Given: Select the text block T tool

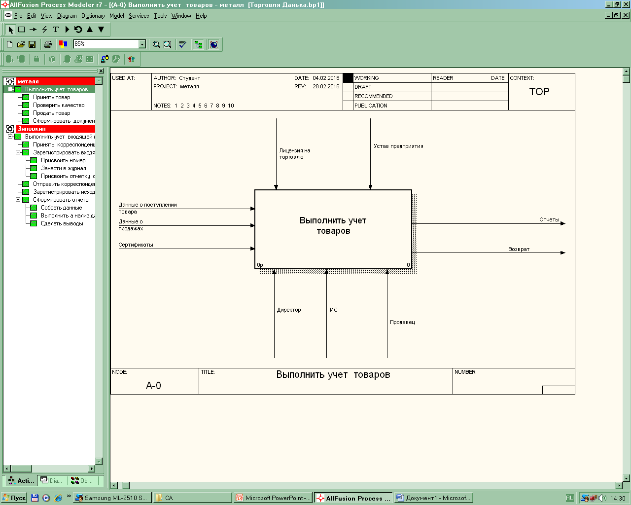Looking at the screenshot, I should [56, 30].
